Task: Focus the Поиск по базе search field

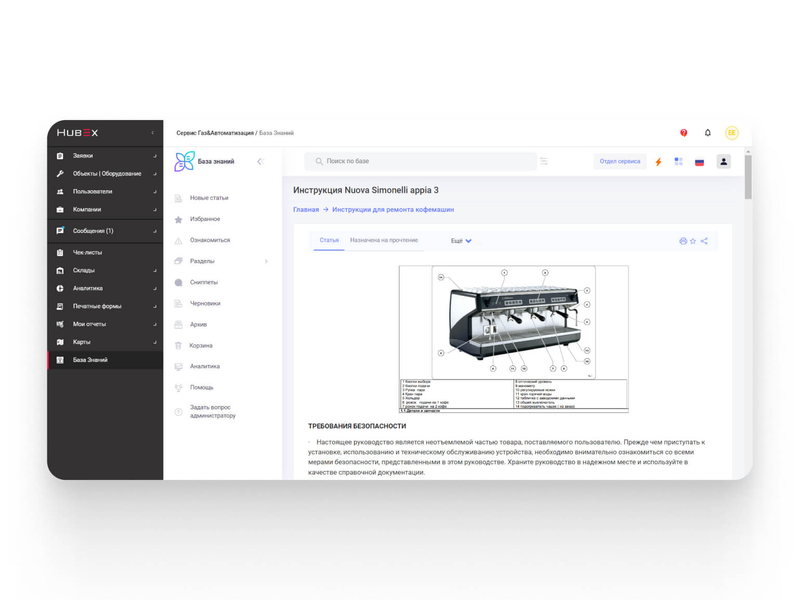Action: pyautogui.click(x=421, y=161)
